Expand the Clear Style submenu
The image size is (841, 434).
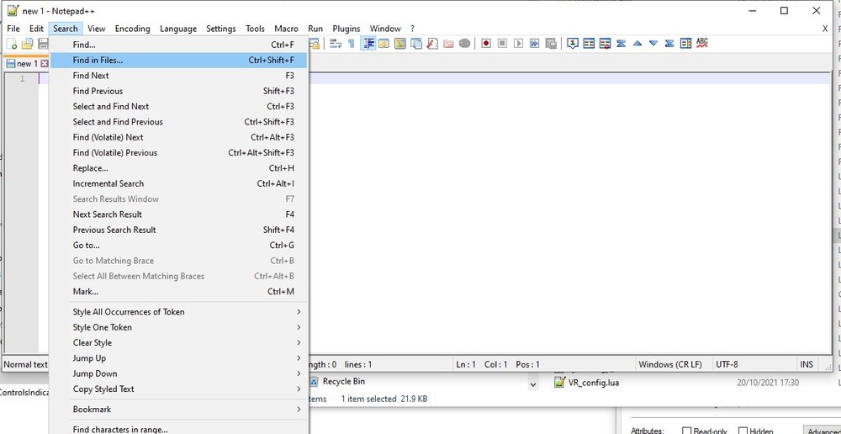[x=178, y=343]
